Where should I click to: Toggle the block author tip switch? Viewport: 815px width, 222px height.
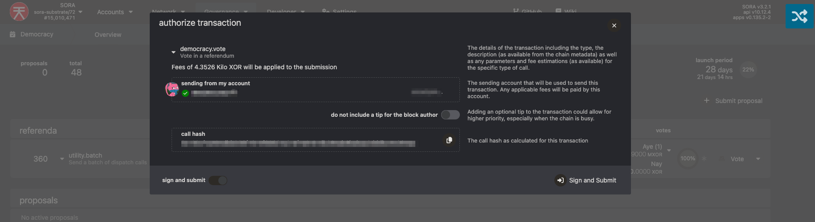pyautogui.click(x=450, y=115)
